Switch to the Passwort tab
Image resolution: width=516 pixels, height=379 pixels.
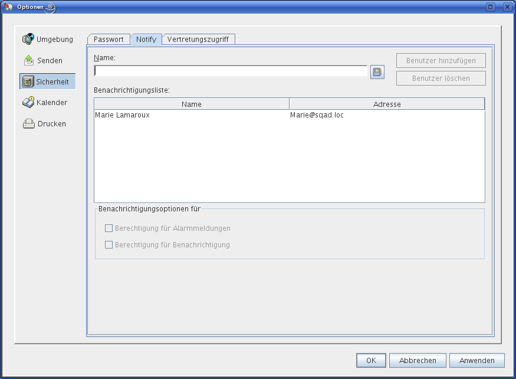[x=109, y=39]
